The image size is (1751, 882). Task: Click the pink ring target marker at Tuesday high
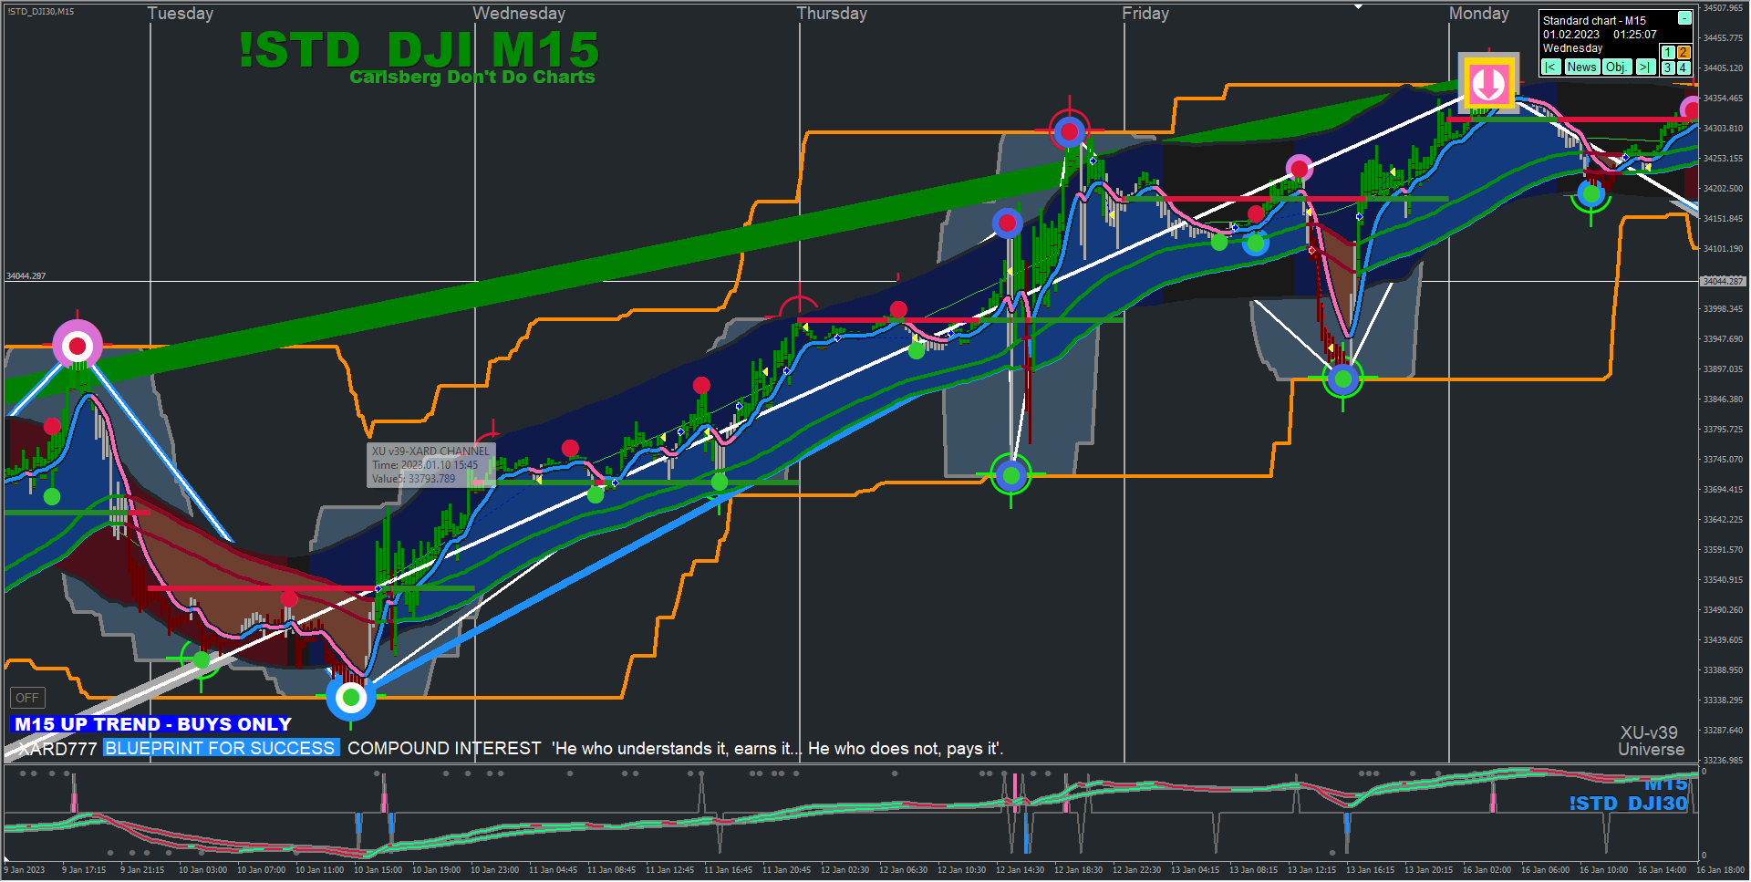tap(78, 346)
